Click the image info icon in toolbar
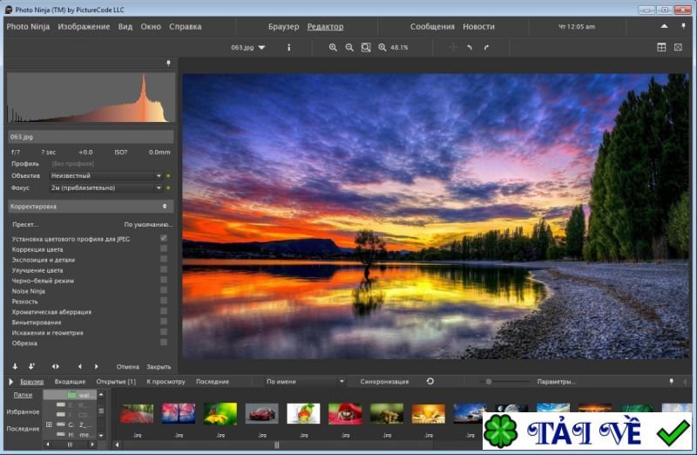The width and height of the screenshot is (697, 455). 289,47
